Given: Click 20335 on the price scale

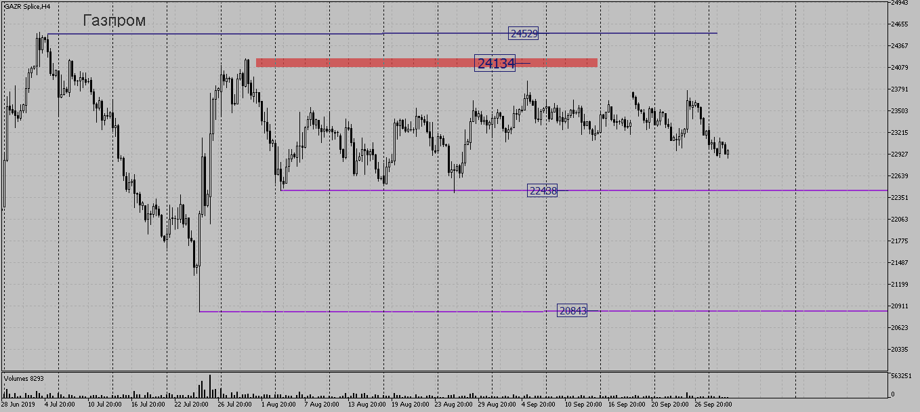Looking at the screenshot, I should coord(900,349).
